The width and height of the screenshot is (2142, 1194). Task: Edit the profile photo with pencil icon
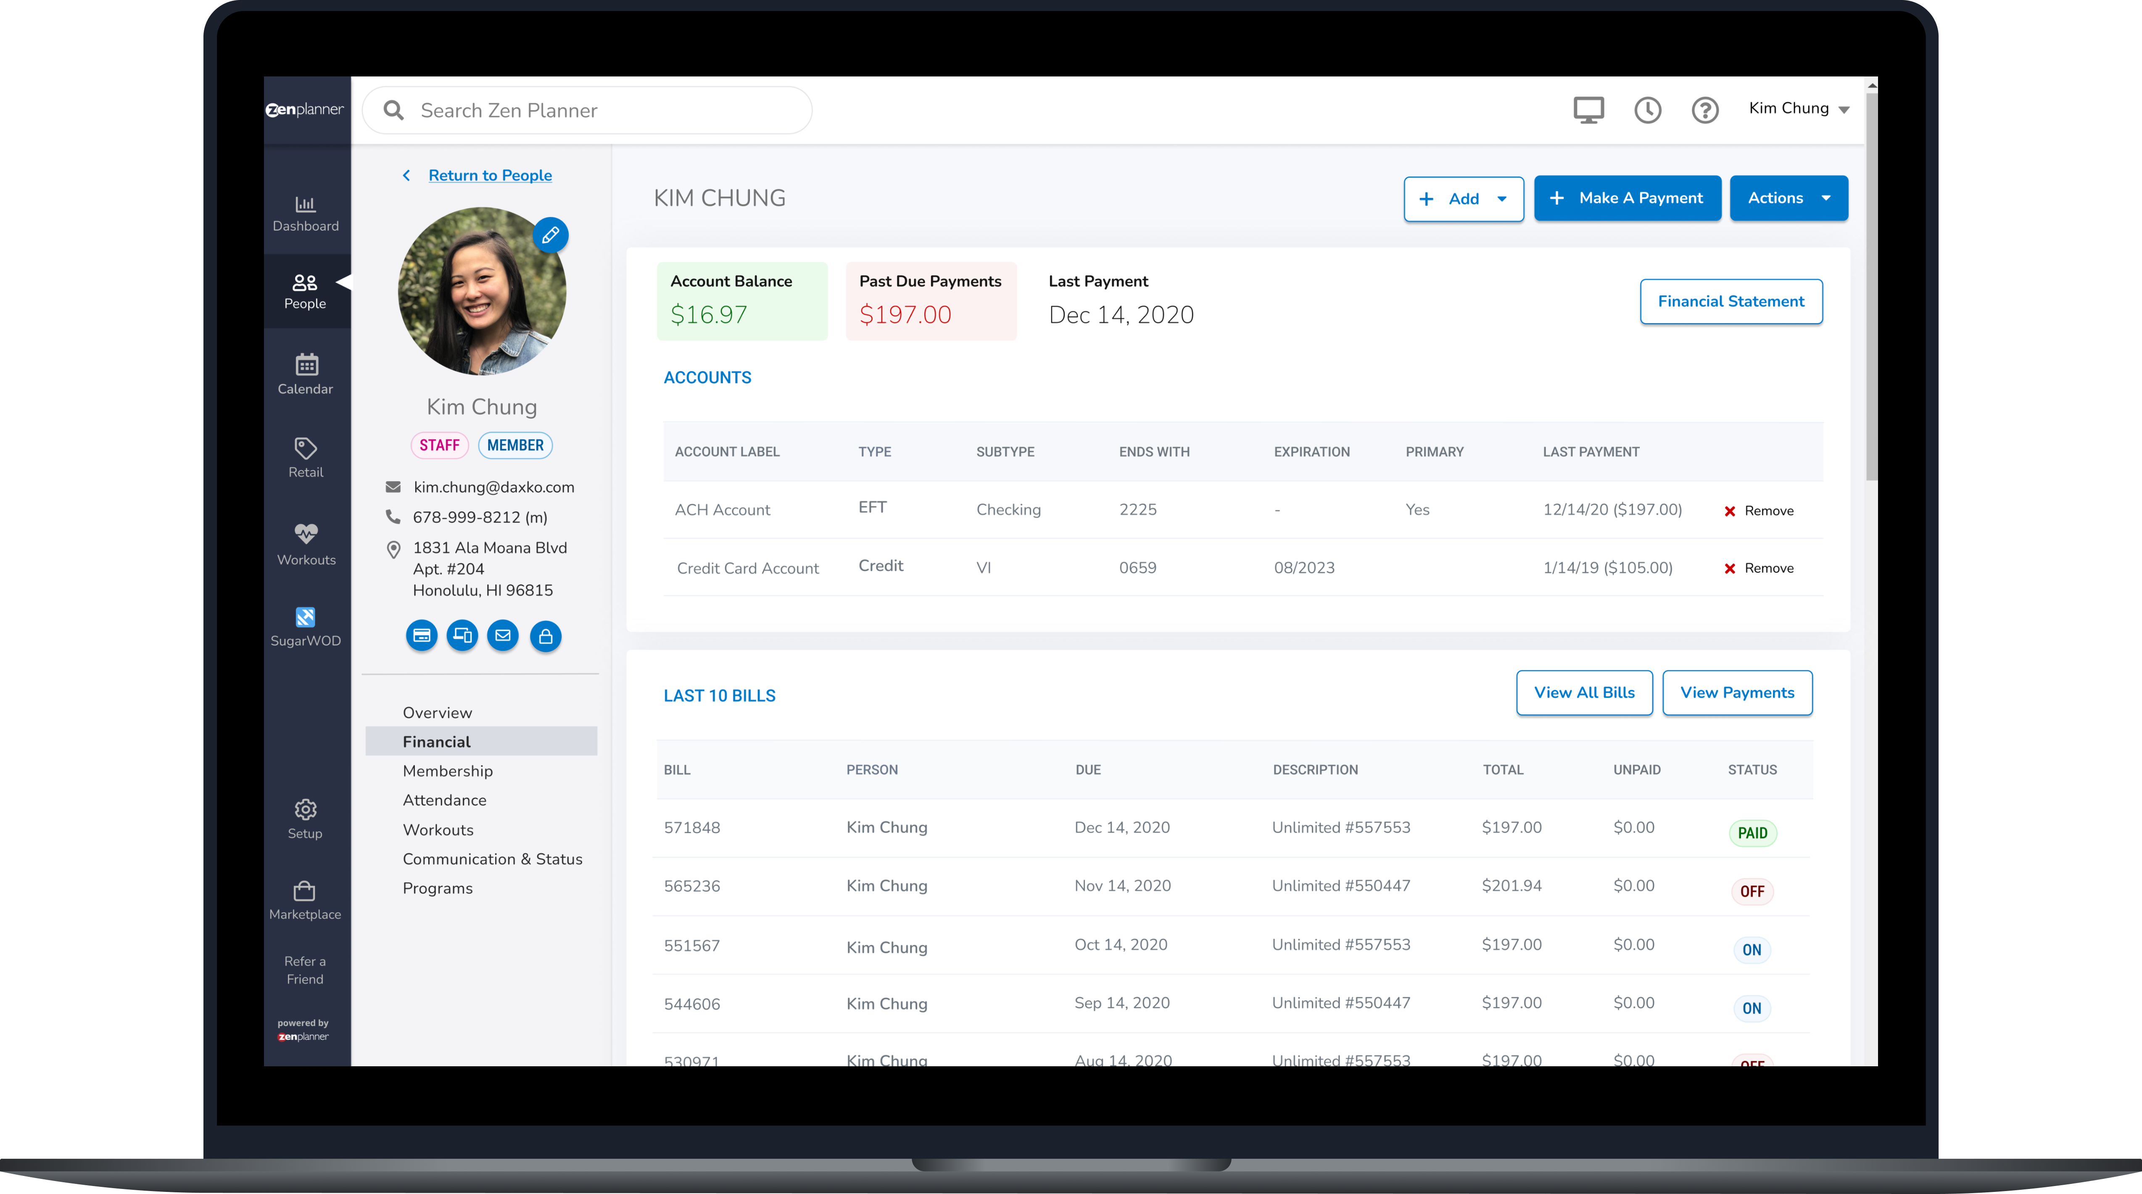551,235
